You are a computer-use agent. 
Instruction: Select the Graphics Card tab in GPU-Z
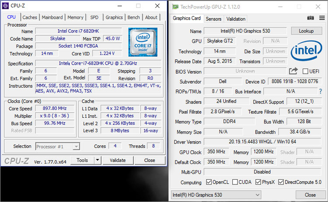(x=187, y=18)
